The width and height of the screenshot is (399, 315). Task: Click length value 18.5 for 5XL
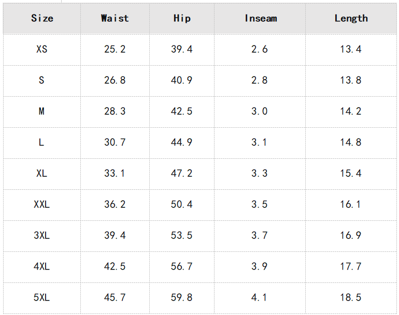click(x=351, y=298)
